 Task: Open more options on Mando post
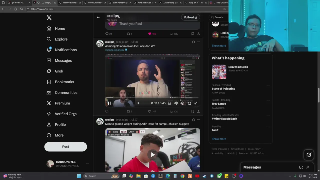[x=198, y=120]
